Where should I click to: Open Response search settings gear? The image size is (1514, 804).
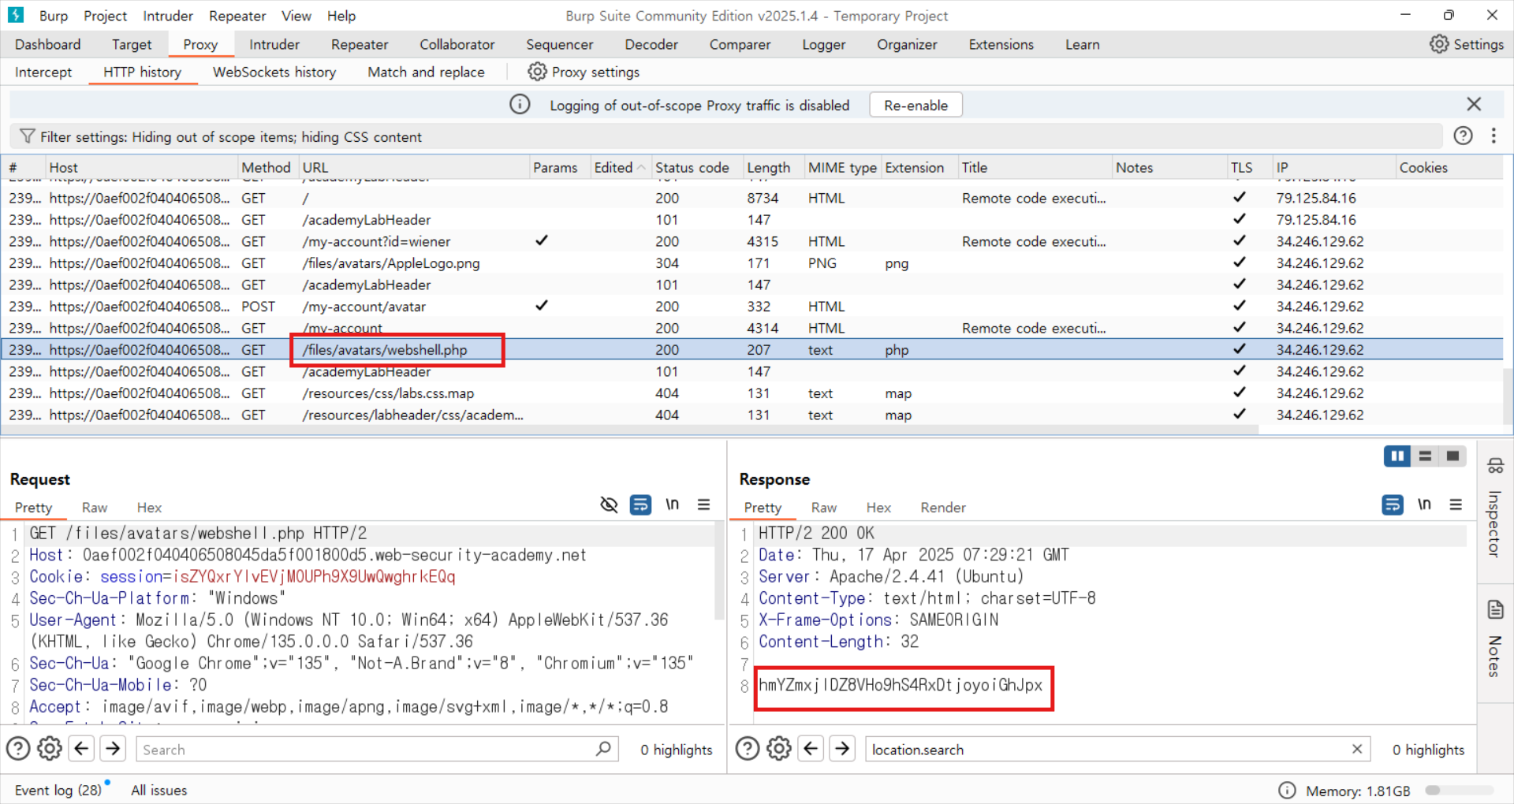coord(779,748)
